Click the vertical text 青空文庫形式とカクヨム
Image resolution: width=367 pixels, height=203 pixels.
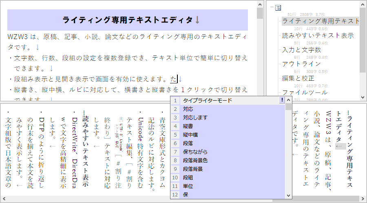[x=162, y=152]
